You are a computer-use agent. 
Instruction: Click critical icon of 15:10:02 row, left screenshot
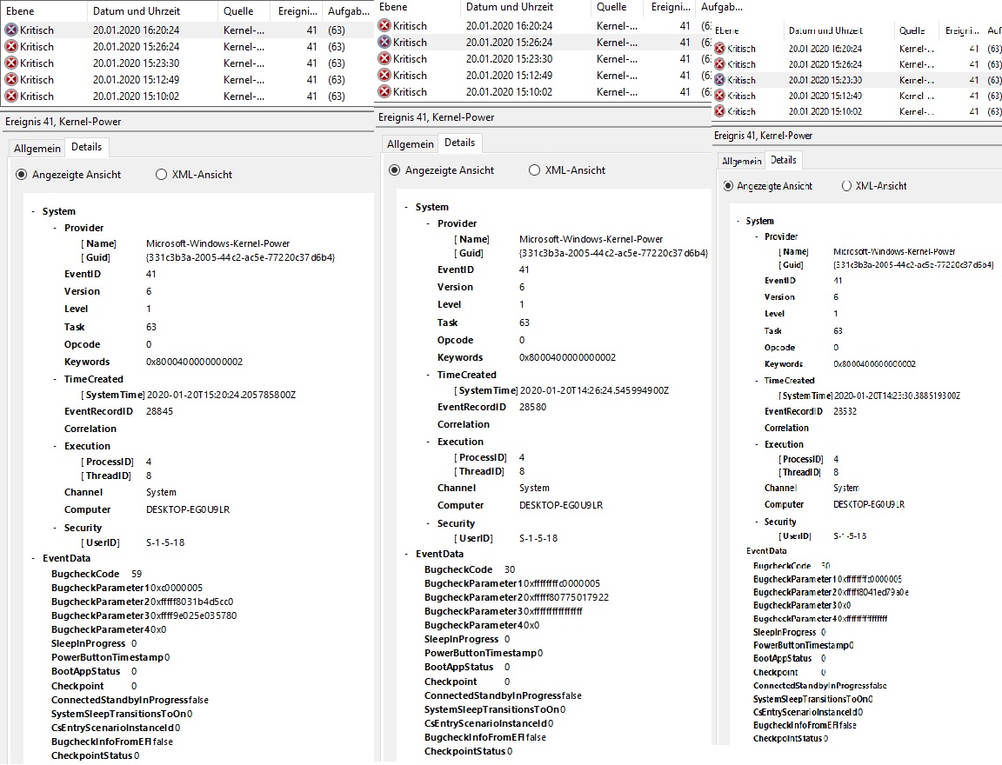point(11,96)
